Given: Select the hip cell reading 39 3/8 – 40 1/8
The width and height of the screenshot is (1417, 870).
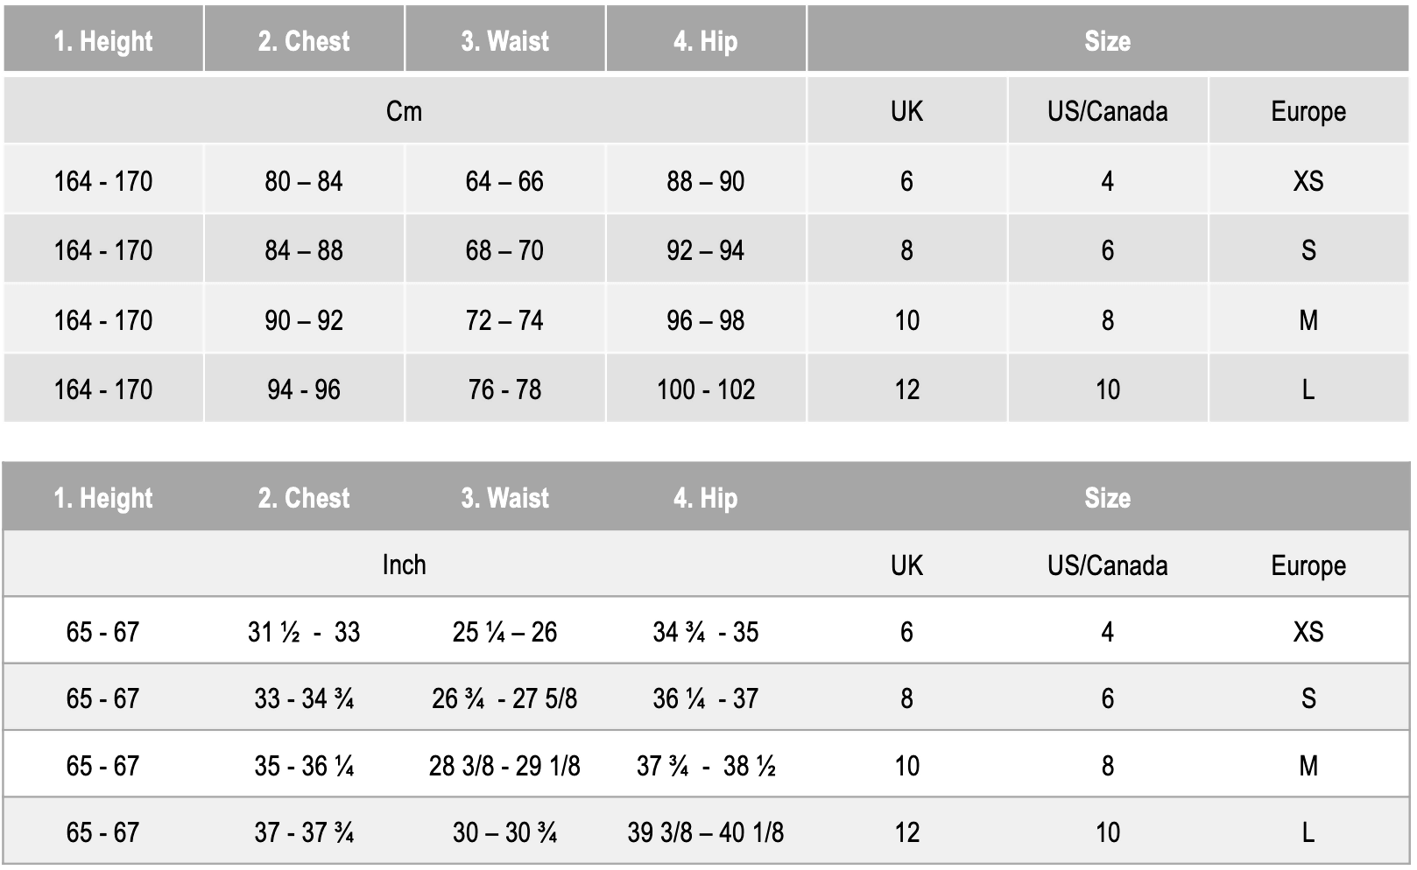Looking at the screenshot, I should coord(706,832).
